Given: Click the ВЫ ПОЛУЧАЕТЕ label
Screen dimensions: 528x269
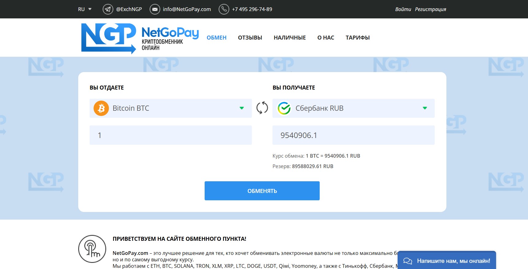Looking at the screenshot, I should 294,88.
